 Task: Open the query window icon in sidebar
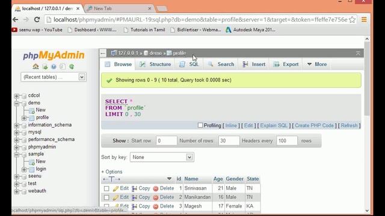point(54,67)
